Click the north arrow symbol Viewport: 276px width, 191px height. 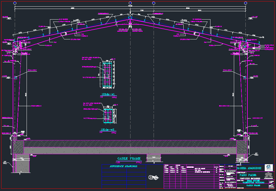153,177
